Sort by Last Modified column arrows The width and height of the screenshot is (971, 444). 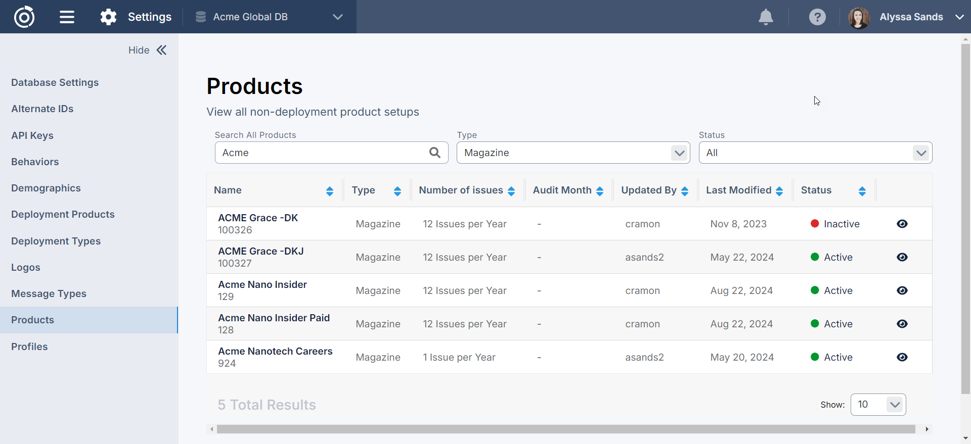pos(779,191)
